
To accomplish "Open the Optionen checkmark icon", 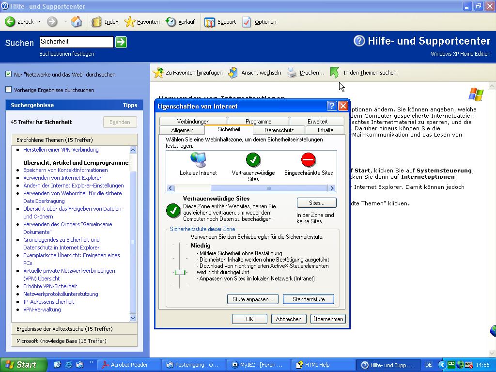I will click(247, 22).
